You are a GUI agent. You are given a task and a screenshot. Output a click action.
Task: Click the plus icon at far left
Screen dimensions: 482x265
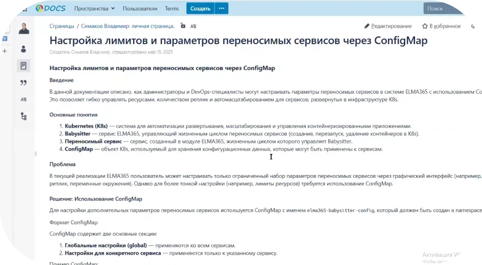4,51
